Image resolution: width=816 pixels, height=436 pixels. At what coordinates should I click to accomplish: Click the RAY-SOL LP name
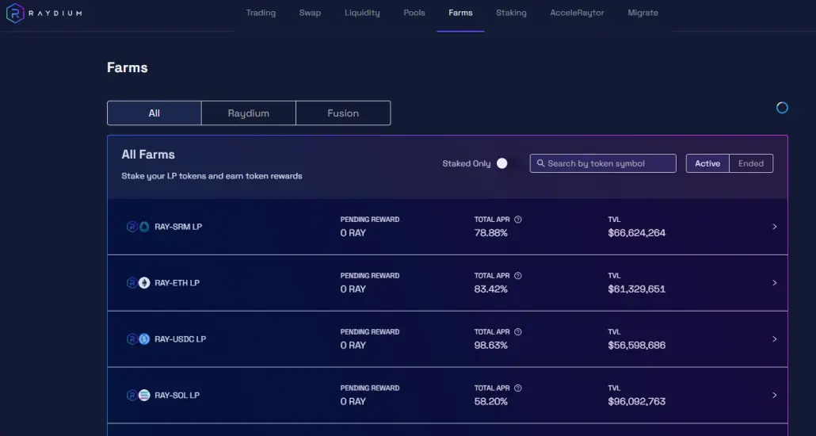(x=177, y=396)
